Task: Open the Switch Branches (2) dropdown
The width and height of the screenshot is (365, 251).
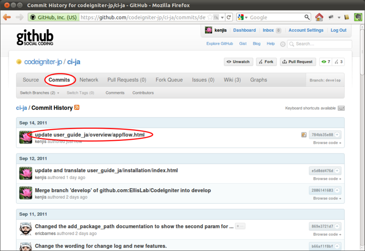Action: click(x=39, y=93)
